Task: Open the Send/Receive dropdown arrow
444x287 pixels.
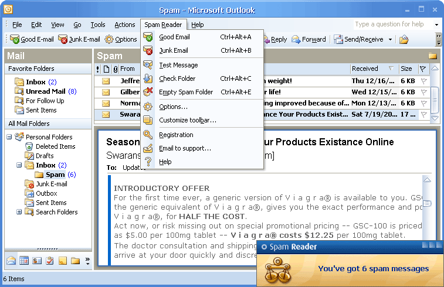Action: click(x=390, y=39)
